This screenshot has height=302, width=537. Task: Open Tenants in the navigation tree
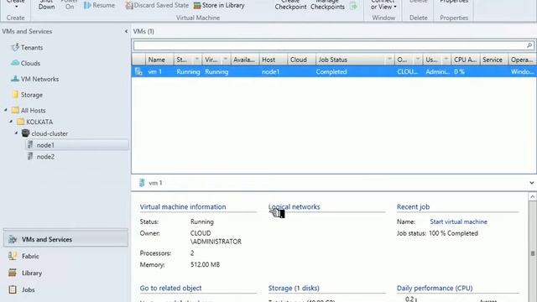(32, 48)
